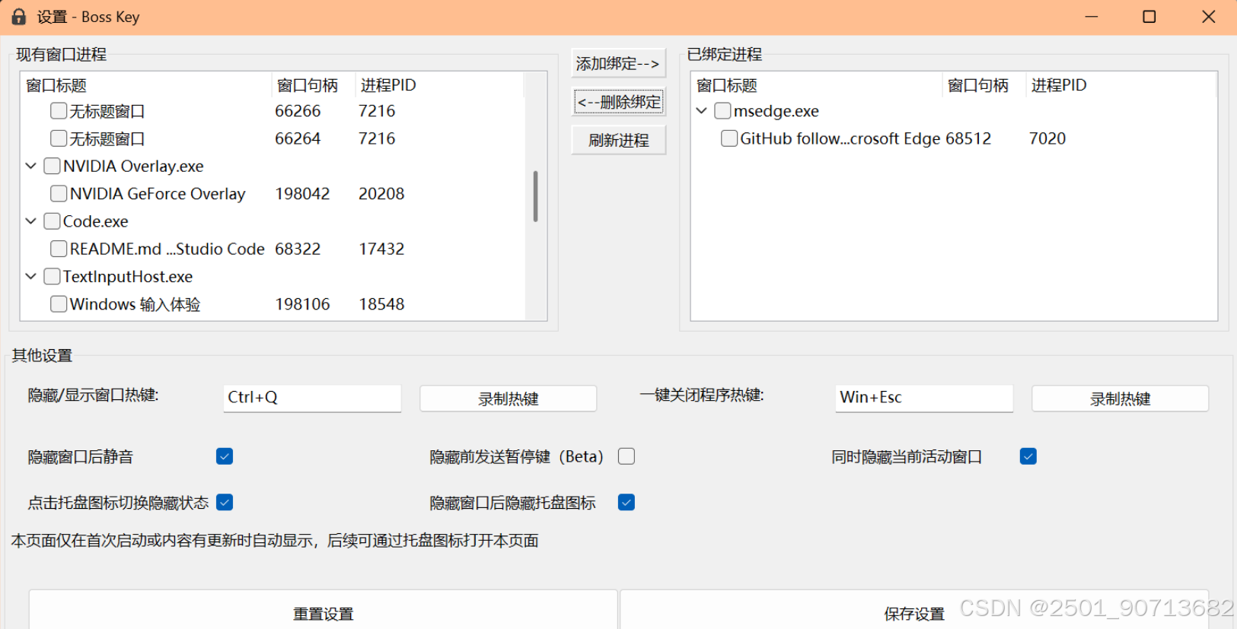
Task: Sort by 进程PID column in 现有窗口进程
Action: (x=439, y=85)
